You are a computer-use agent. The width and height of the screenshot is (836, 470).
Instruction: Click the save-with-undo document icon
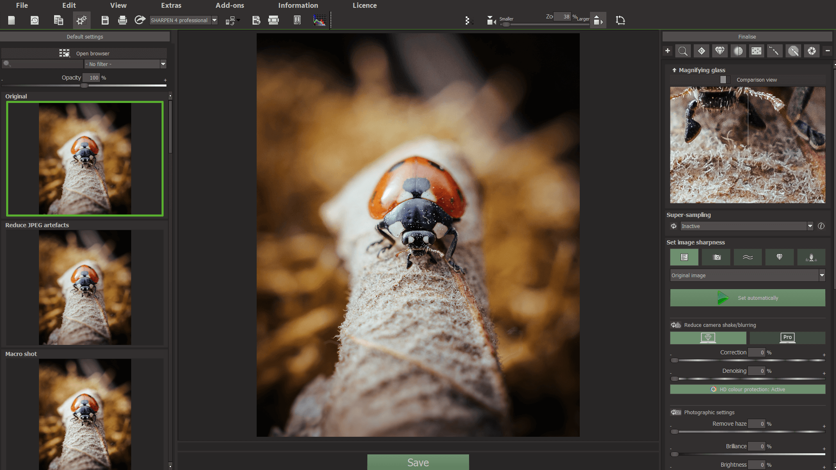point(256,20)
